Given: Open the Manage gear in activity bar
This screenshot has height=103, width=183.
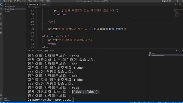Looking at the screenshot, I should (1, 99).
